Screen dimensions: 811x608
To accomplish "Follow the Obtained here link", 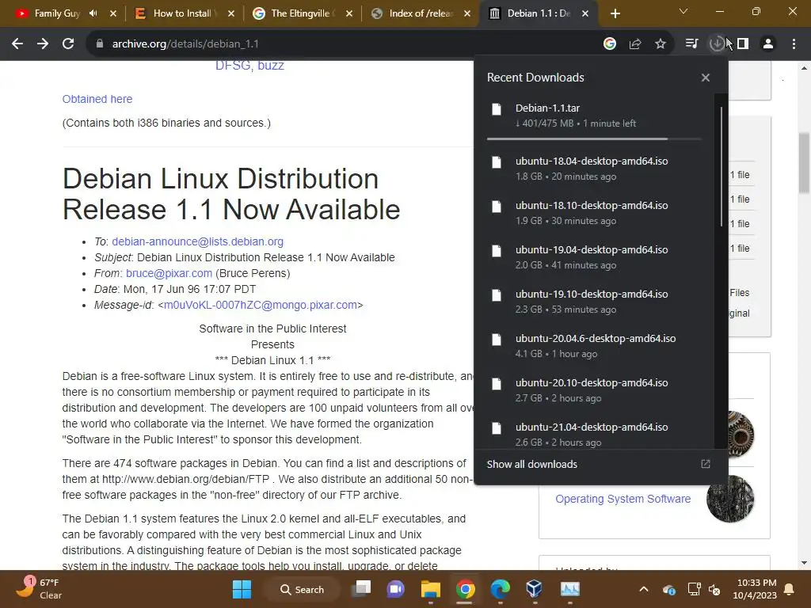I will [x=97, y=99].
